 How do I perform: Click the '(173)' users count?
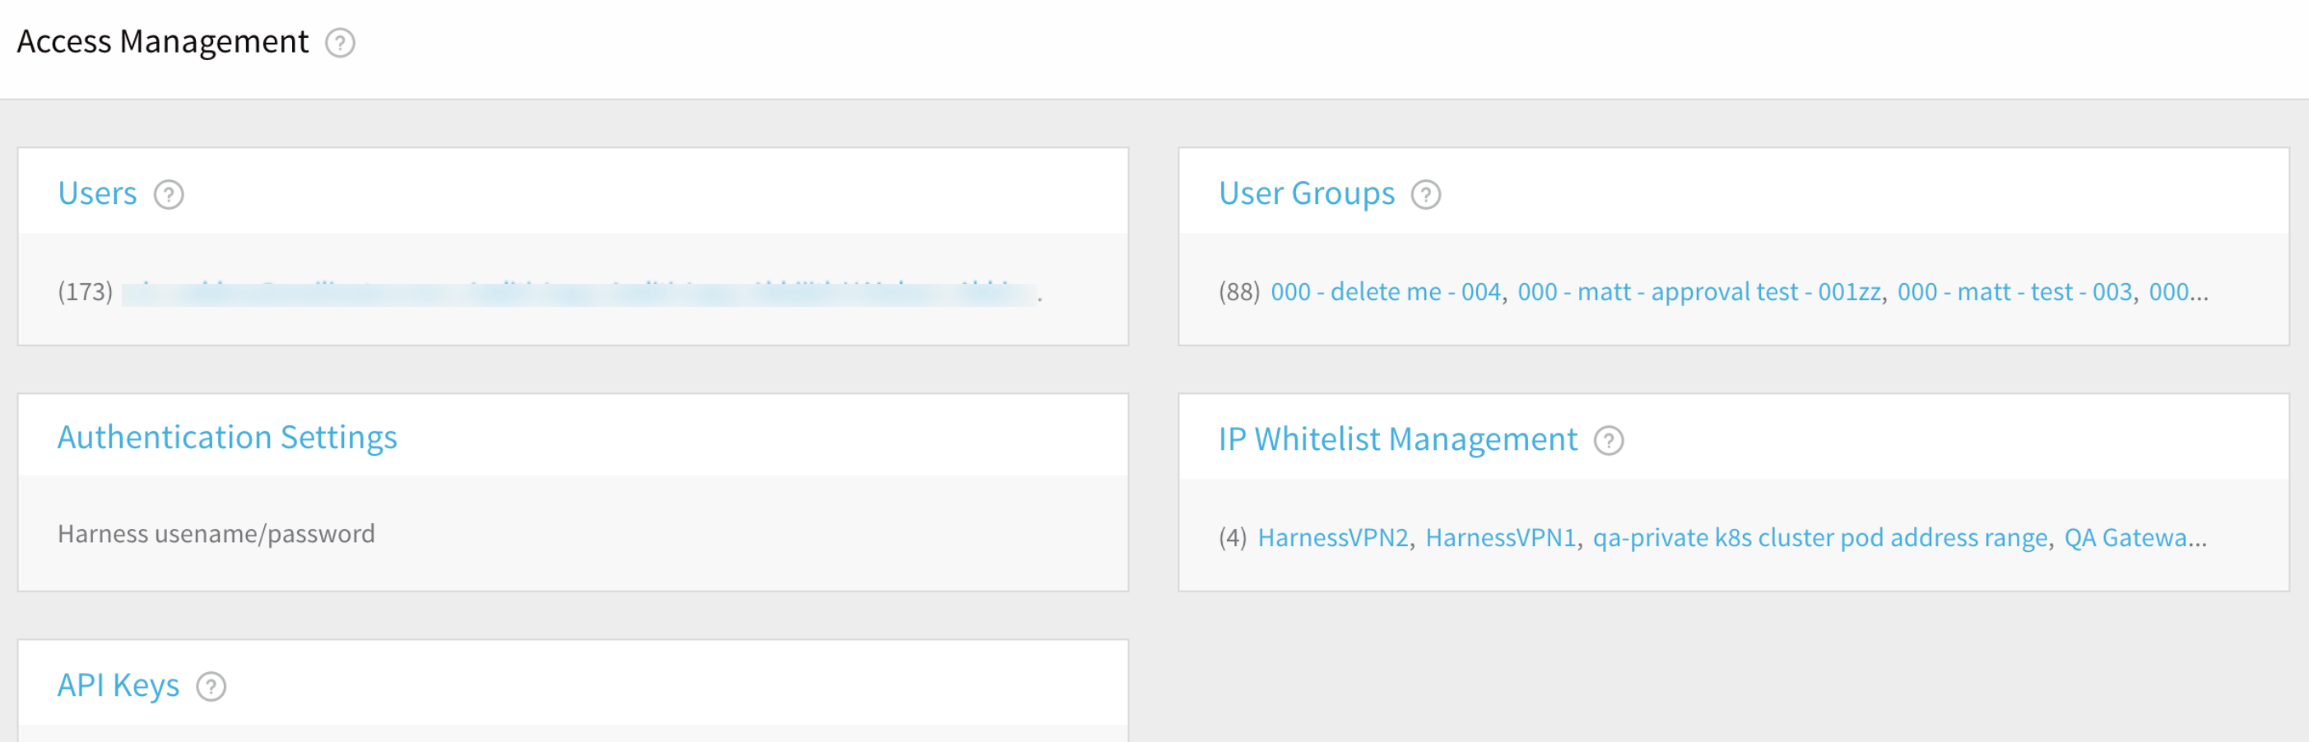pyautogui.click(x=85, y=292)
